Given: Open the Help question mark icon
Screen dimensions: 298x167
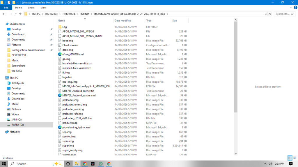Looking at the screenshot, I should pyautogui.click(x=295, y=8).
